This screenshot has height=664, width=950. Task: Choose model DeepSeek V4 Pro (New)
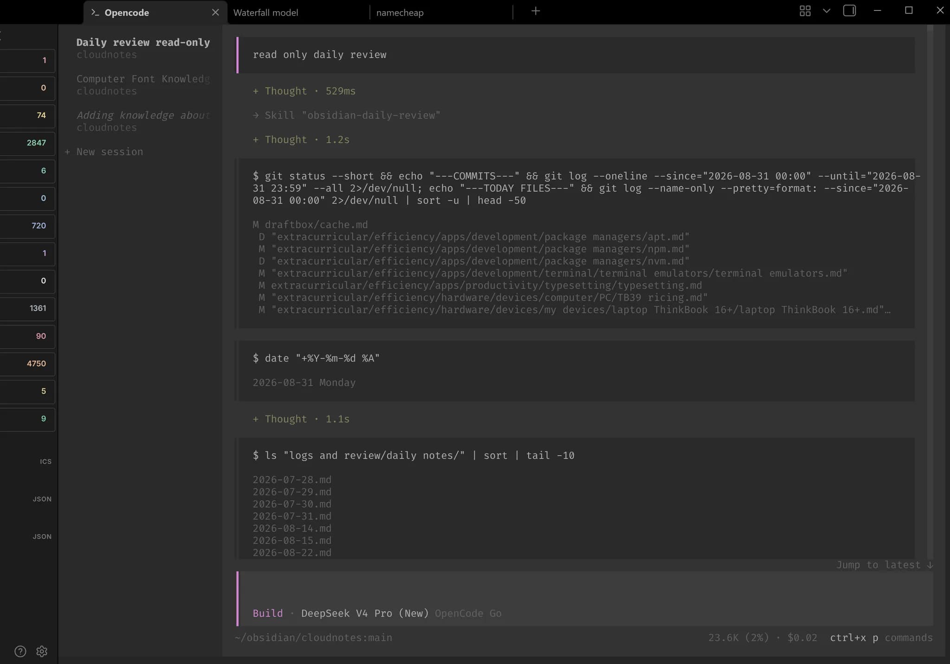point(365,613)
